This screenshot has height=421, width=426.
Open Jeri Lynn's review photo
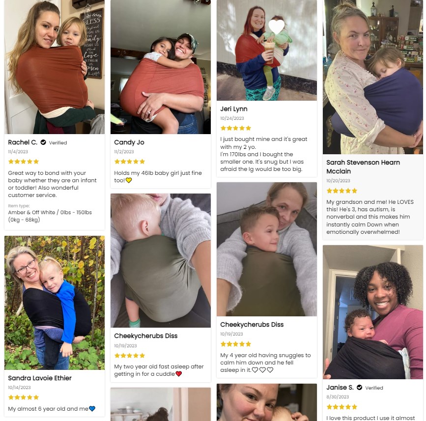point(266,50)
